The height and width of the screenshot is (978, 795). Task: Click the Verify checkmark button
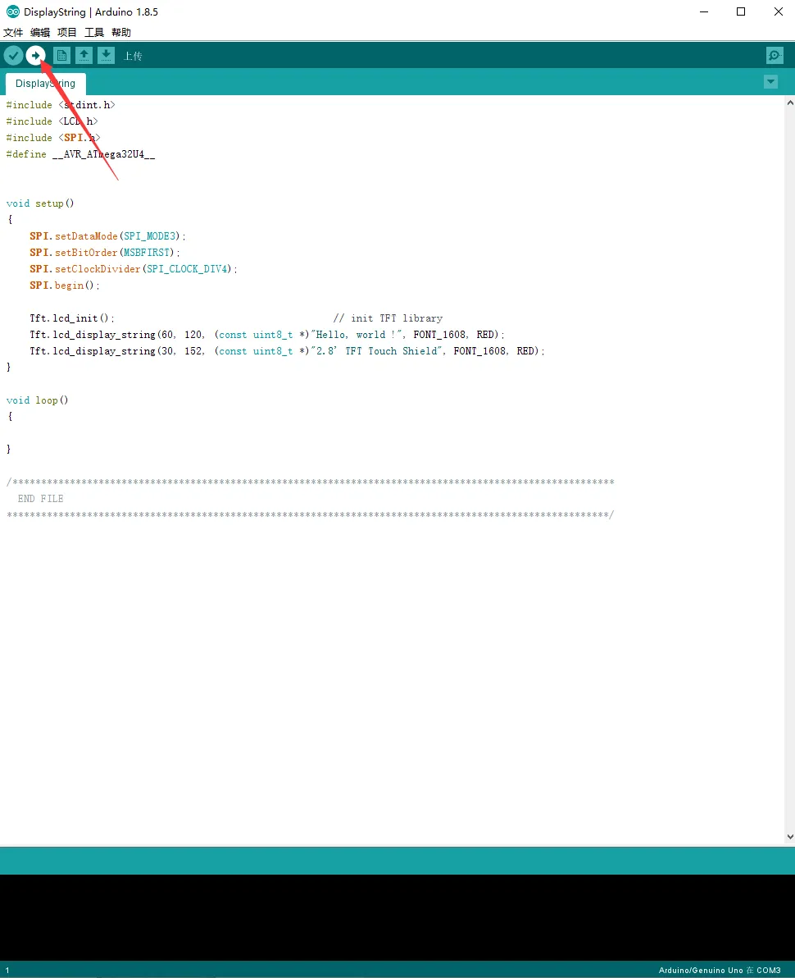(13, 56)
